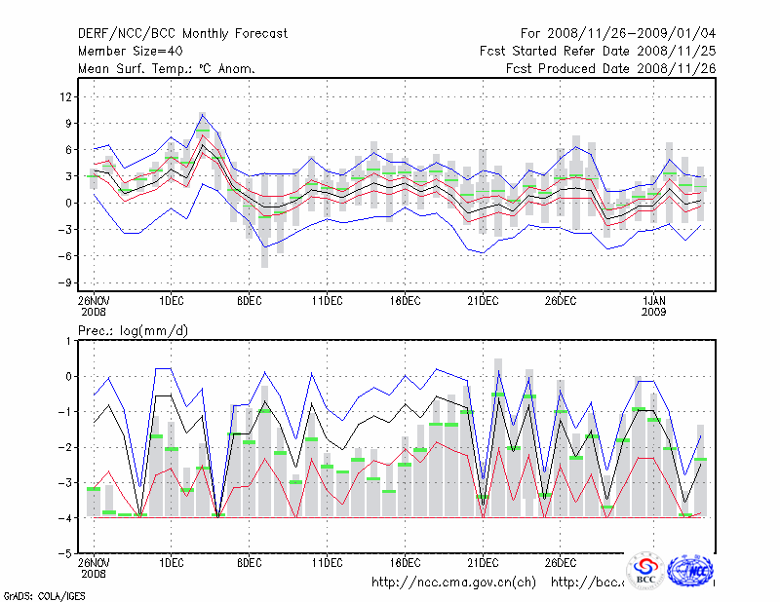Click the blue NCC globe logo

point(692,571)
